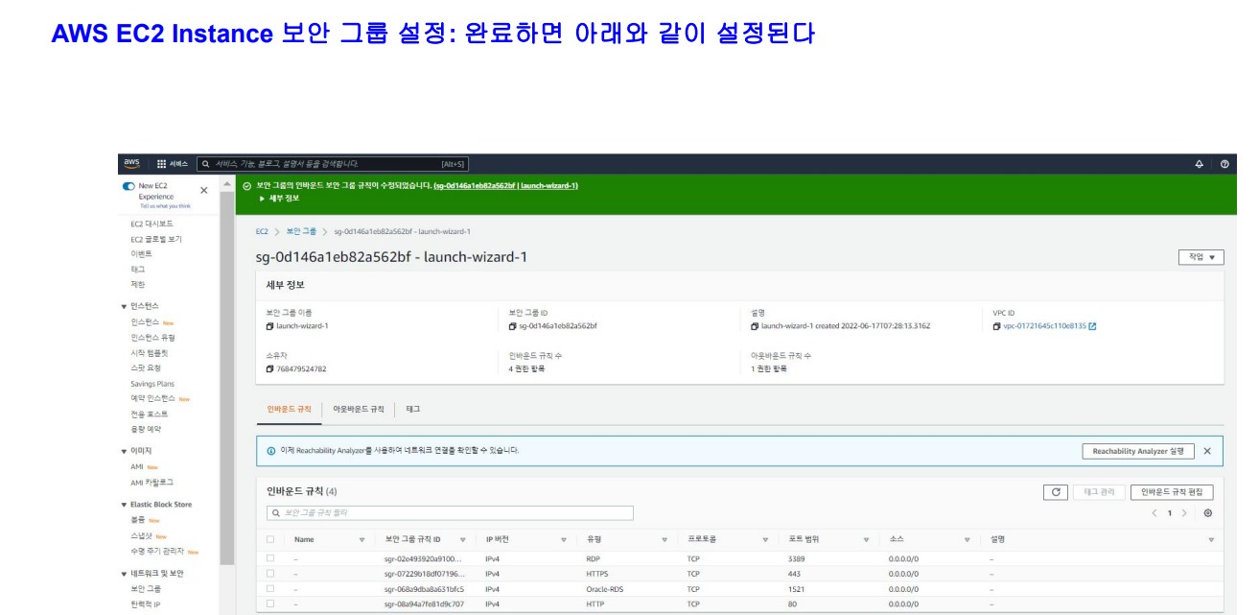Click security group link in green banner
This screenshot has width=1259, height=615.
pos(505,185)
